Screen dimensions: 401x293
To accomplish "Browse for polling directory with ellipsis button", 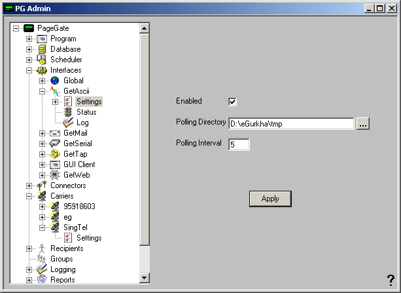I will 363,123.
